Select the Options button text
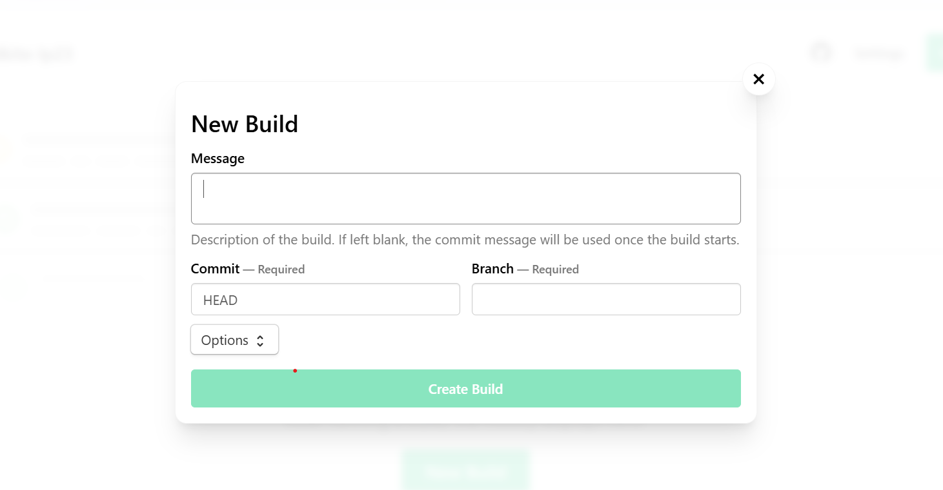 coord(224,340)
